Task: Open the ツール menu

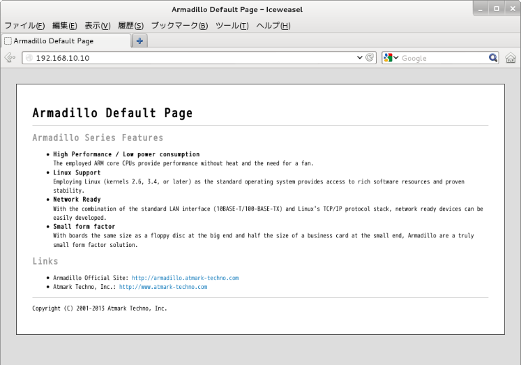Action: pyautogui.click(x=232, y=26)
